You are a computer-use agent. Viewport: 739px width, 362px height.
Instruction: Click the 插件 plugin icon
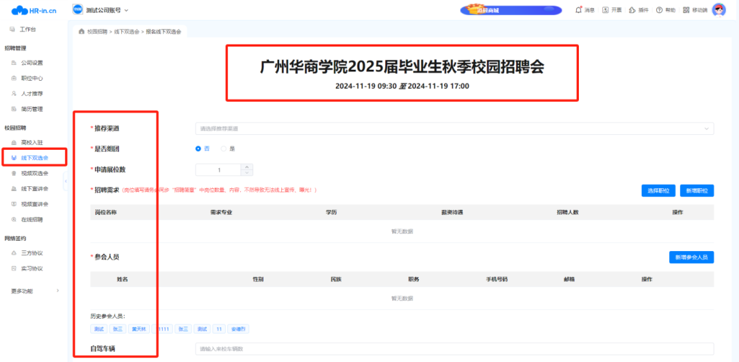632,10
